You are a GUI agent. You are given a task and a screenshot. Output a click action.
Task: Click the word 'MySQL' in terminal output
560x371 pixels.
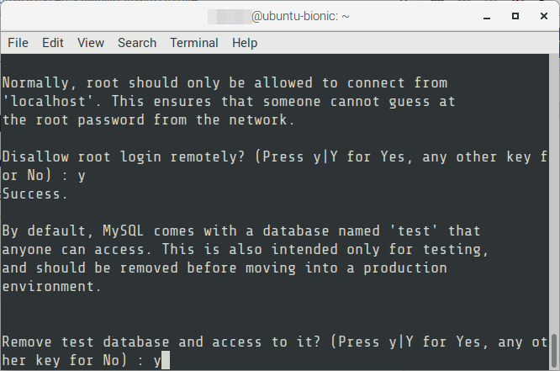124,231
